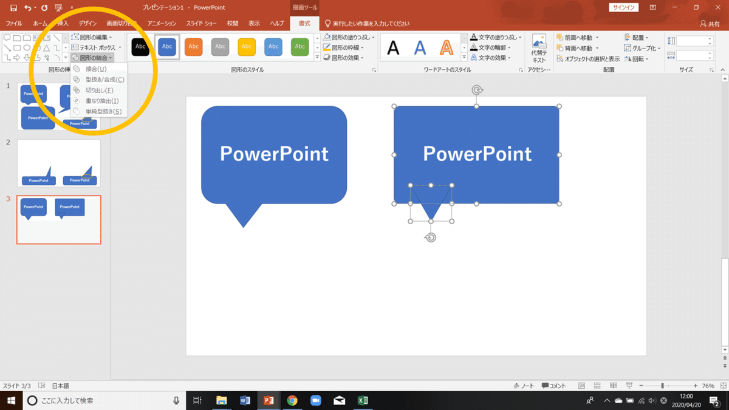Switch to the 表示 view tab

(254, 24)
